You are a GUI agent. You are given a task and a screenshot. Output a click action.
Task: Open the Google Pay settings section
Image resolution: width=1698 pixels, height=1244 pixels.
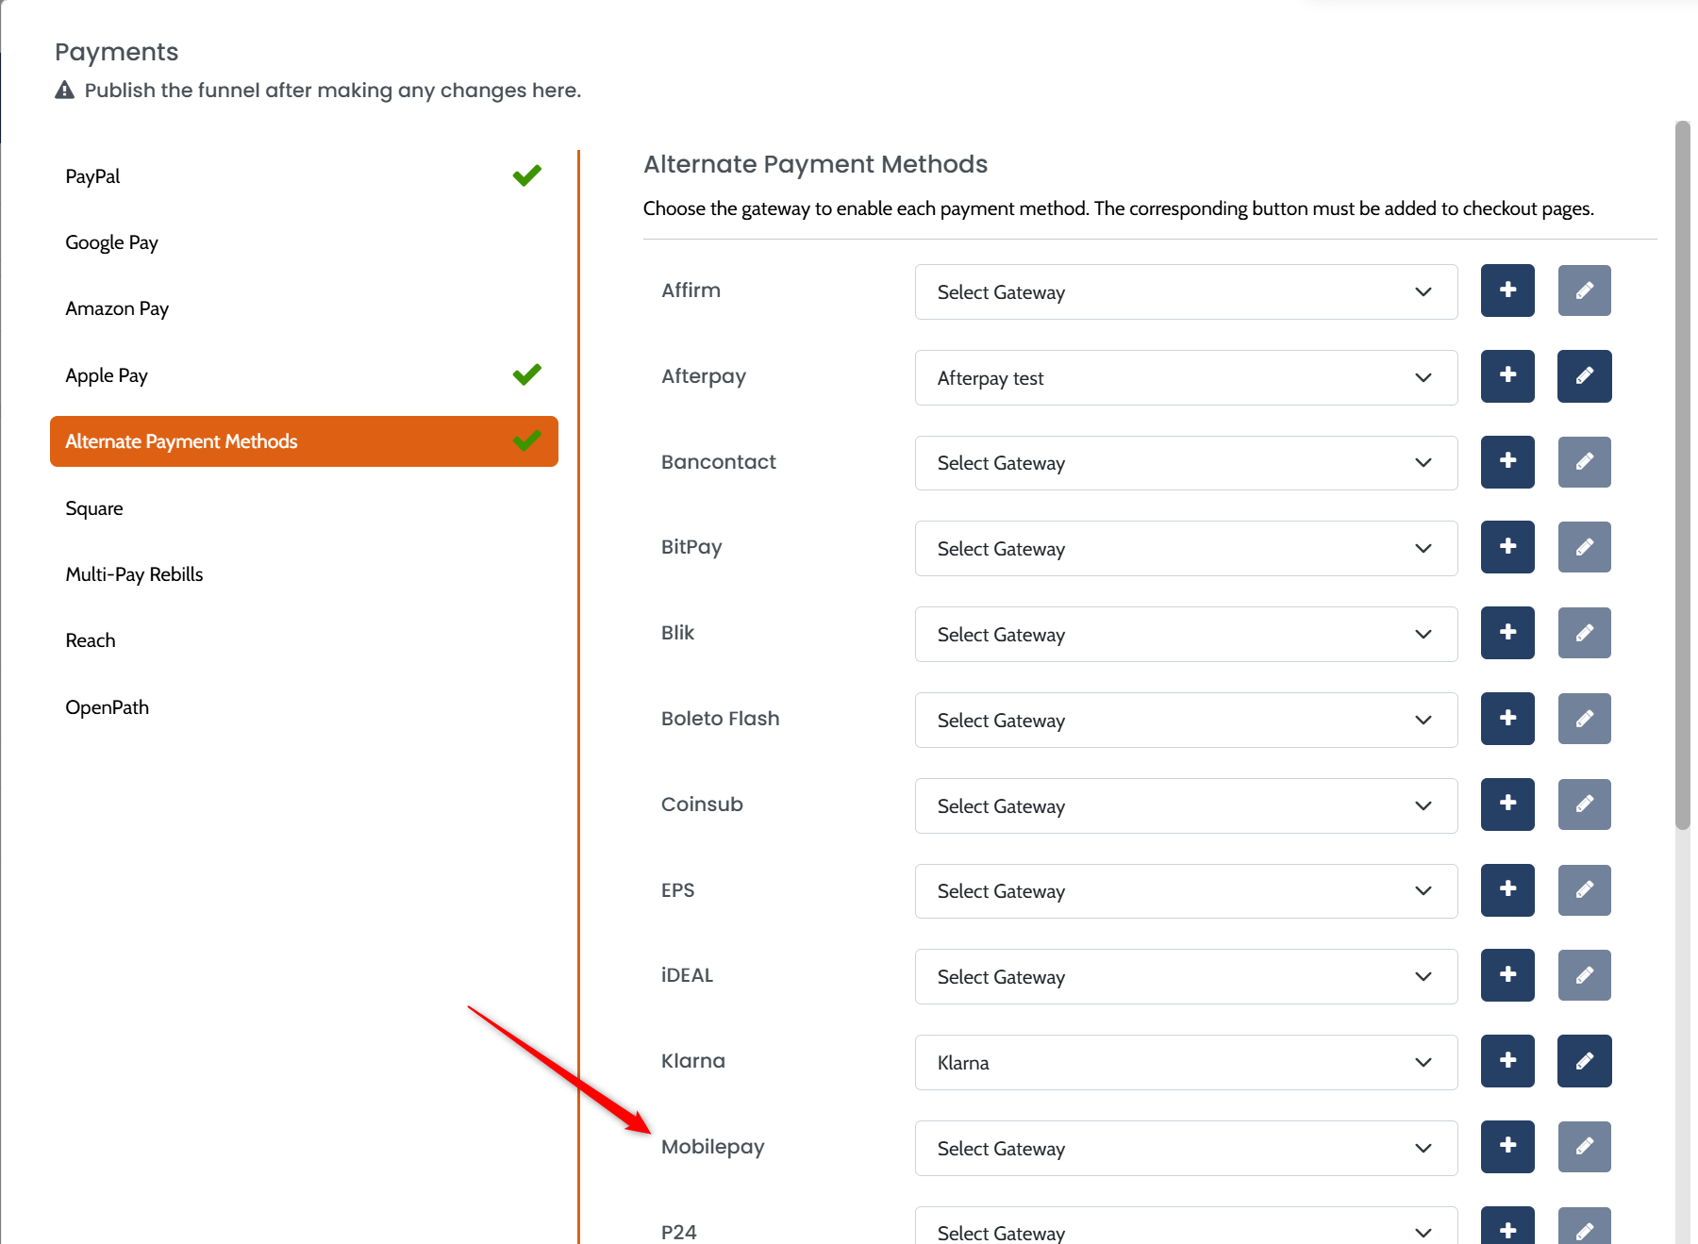tap(111, 242)
